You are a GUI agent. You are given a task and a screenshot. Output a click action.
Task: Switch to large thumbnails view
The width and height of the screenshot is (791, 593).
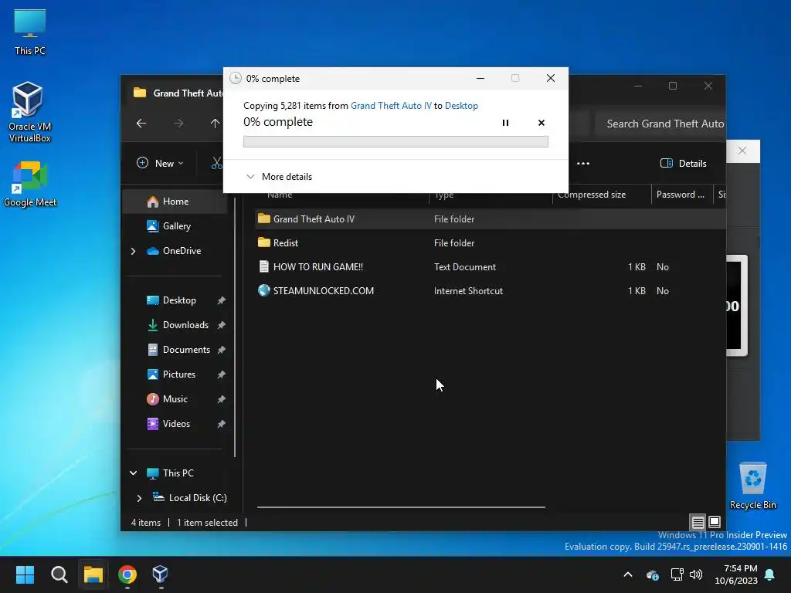(x=715, y=522)
